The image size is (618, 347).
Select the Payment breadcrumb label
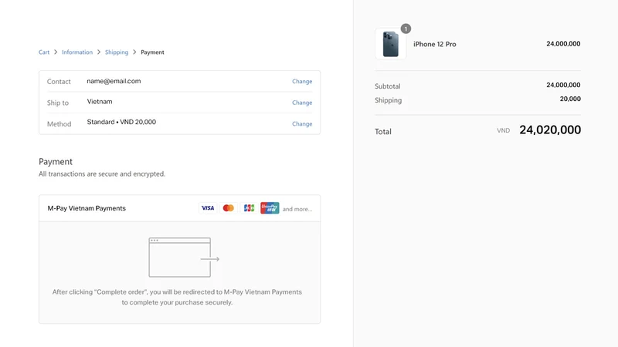coord(152,52)
